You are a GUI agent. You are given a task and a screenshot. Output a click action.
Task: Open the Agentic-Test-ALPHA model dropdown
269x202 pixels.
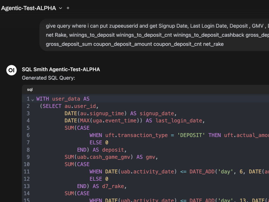click(x=61, y=8)
